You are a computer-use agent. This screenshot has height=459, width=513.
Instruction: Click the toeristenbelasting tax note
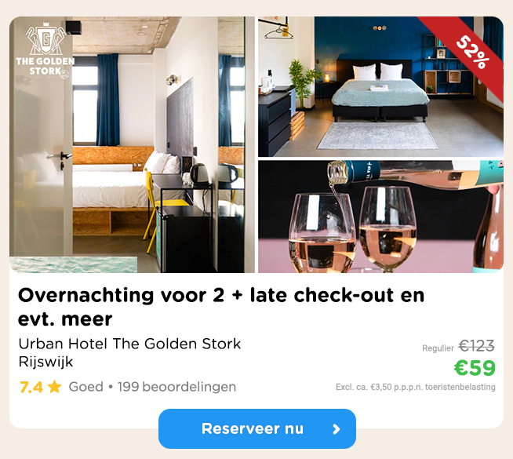click(x=416, y=387)
